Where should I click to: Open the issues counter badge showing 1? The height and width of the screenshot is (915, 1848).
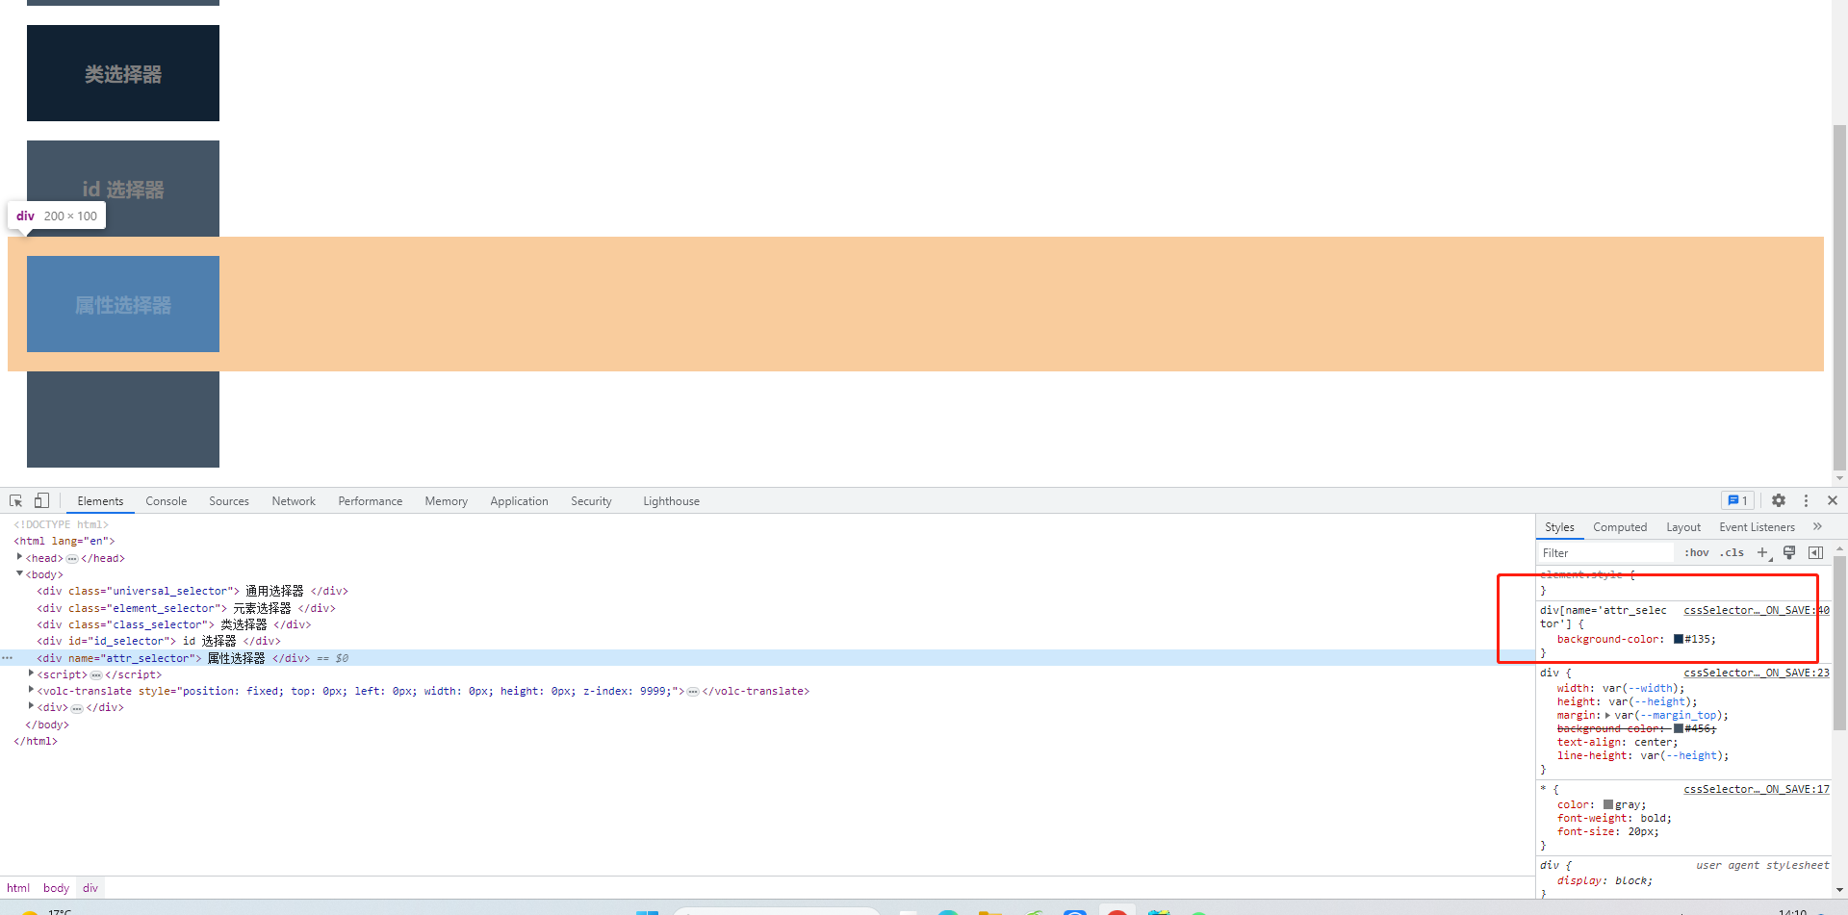click(x=1737, y=500)
